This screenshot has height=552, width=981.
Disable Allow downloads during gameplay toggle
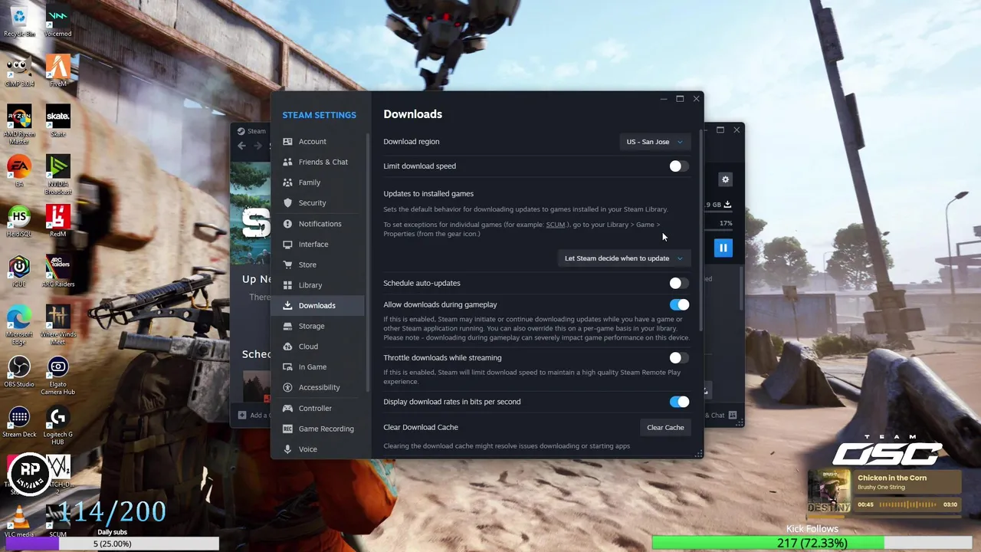coord(679,305)
